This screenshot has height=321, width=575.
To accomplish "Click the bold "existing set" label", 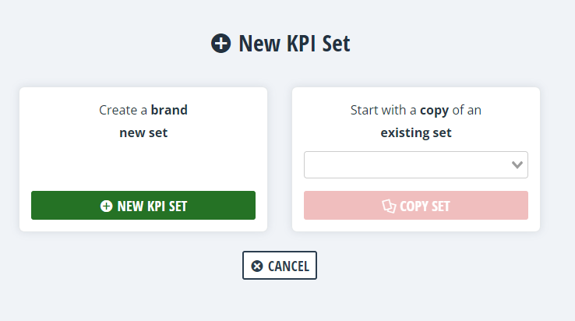I will [x=415, y=133].
